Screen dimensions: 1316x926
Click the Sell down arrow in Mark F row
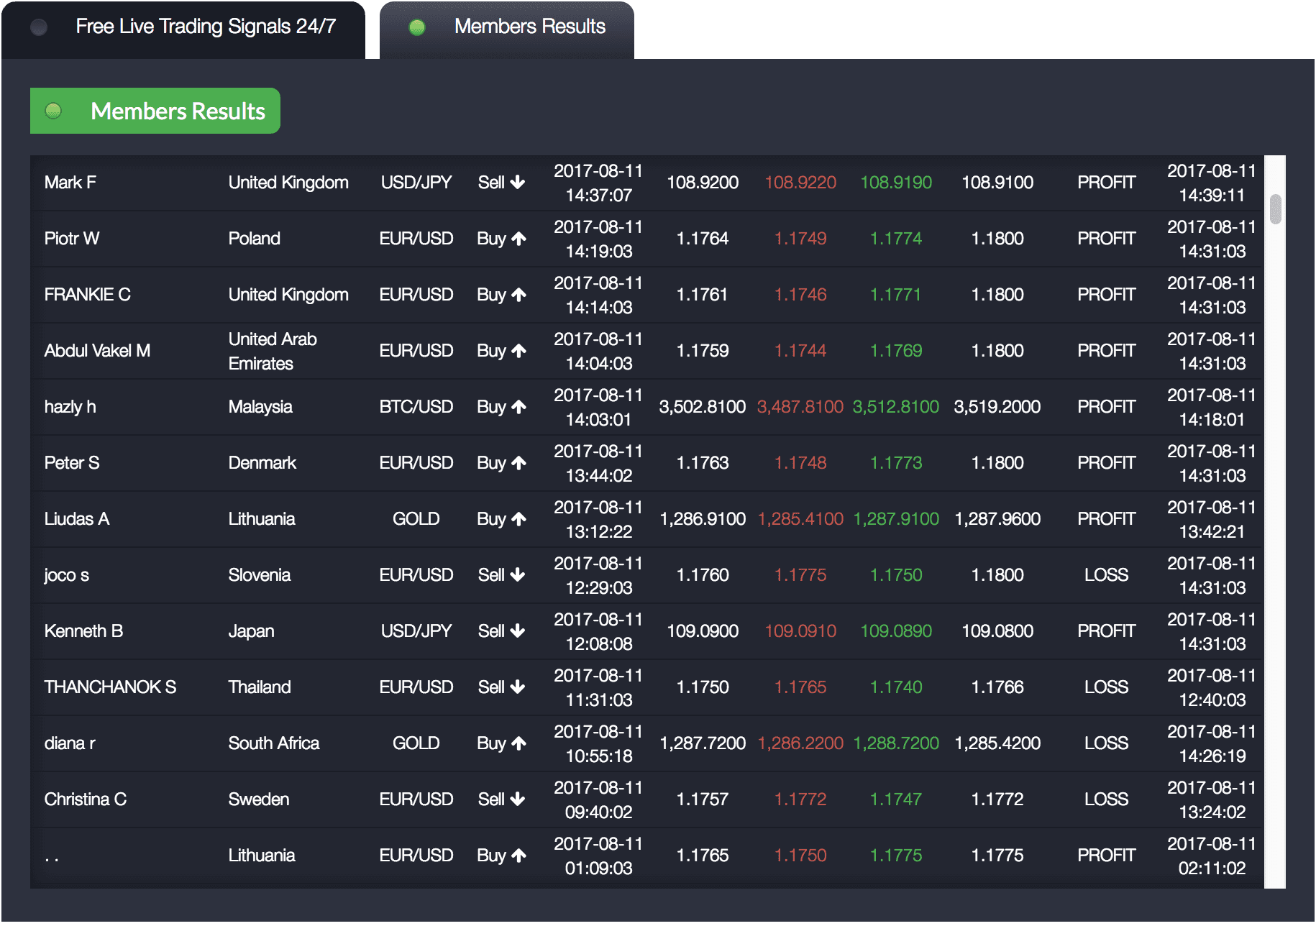(x=518, y=183)
